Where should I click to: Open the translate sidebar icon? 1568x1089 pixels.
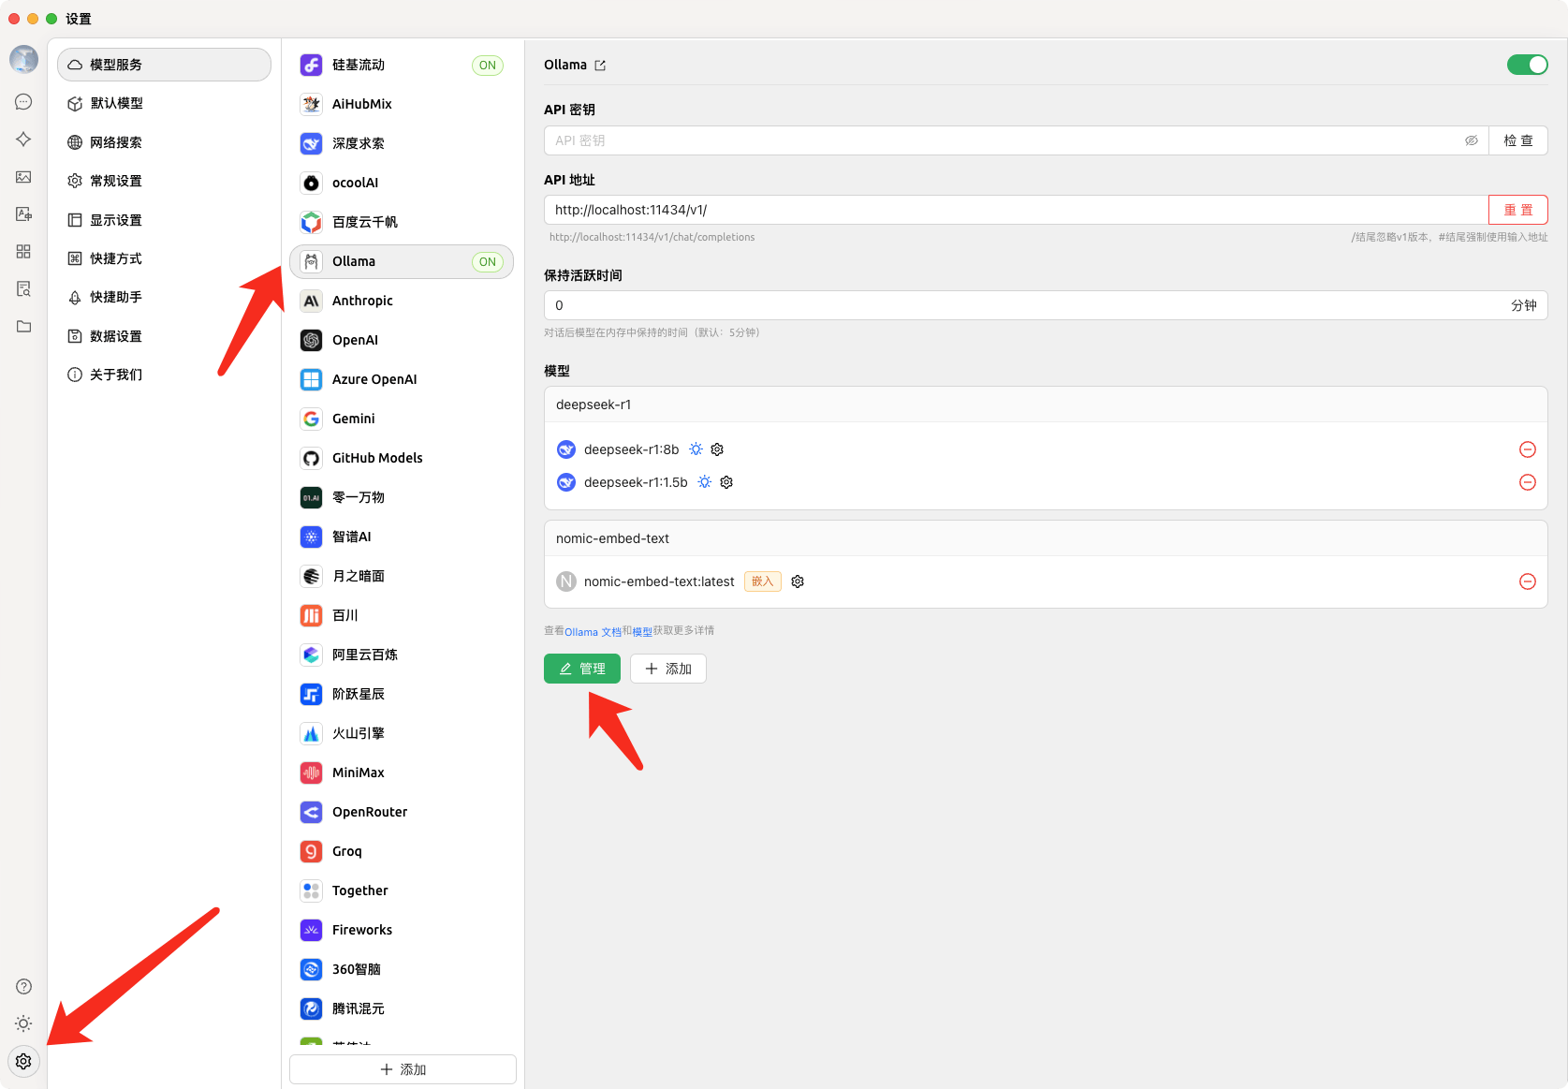[23, 214]
